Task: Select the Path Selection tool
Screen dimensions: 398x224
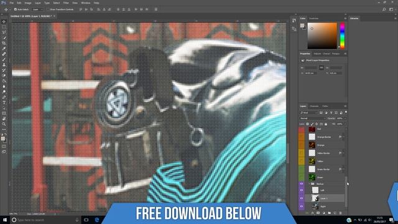Action: coord(4,108)
